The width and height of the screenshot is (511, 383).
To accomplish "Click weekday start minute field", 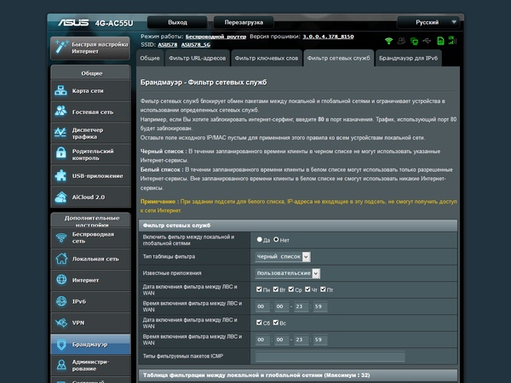I will [282, 306].
